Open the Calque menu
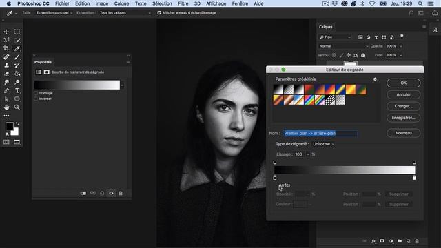 (121, 3)
